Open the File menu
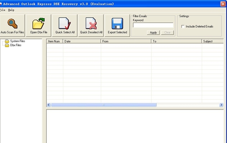 pos(2,10)
